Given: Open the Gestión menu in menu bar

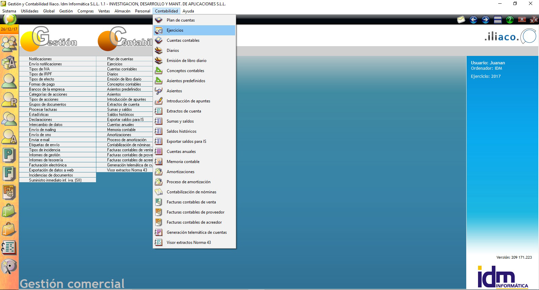Looking at the screenshot, I should click(66, 11).
